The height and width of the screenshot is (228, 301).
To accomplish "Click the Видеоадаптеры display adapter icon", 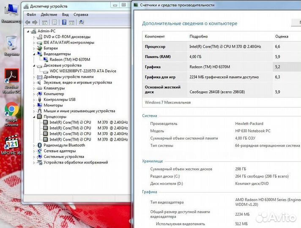I will click(40, 54).
